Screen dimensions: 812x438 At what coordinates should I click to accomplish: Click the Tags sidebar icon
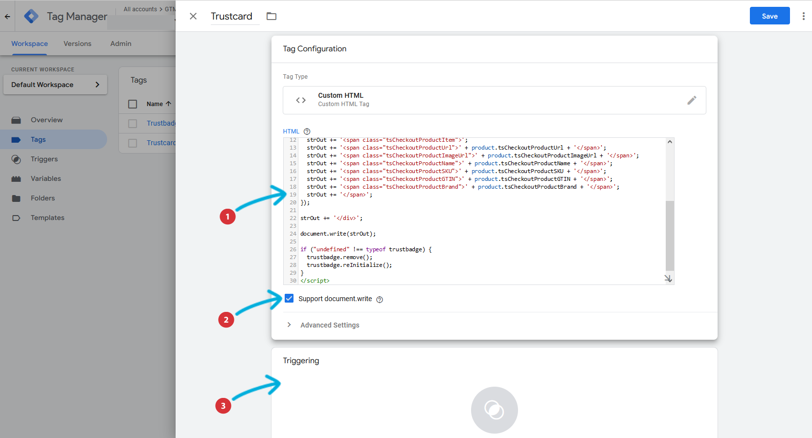tap(16, 140)
